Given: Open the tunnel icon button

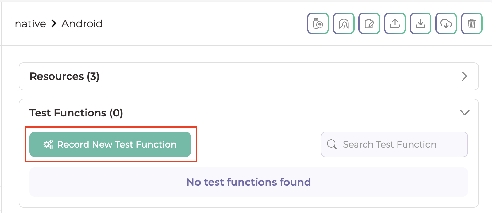Looking at the screenshot, I should tap(343, 23).
